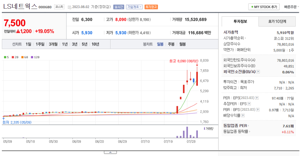Click the 고가 value 8,090

tap(121, 19)
